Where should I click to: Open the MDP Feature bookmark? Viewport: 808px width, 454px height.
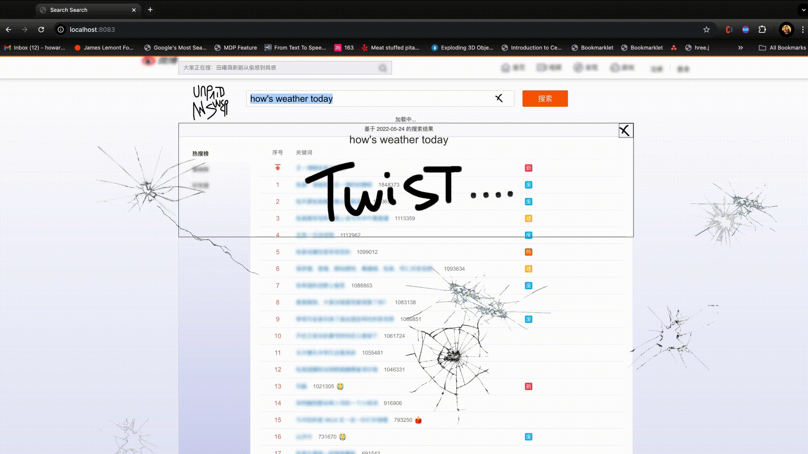coord(236,48)
